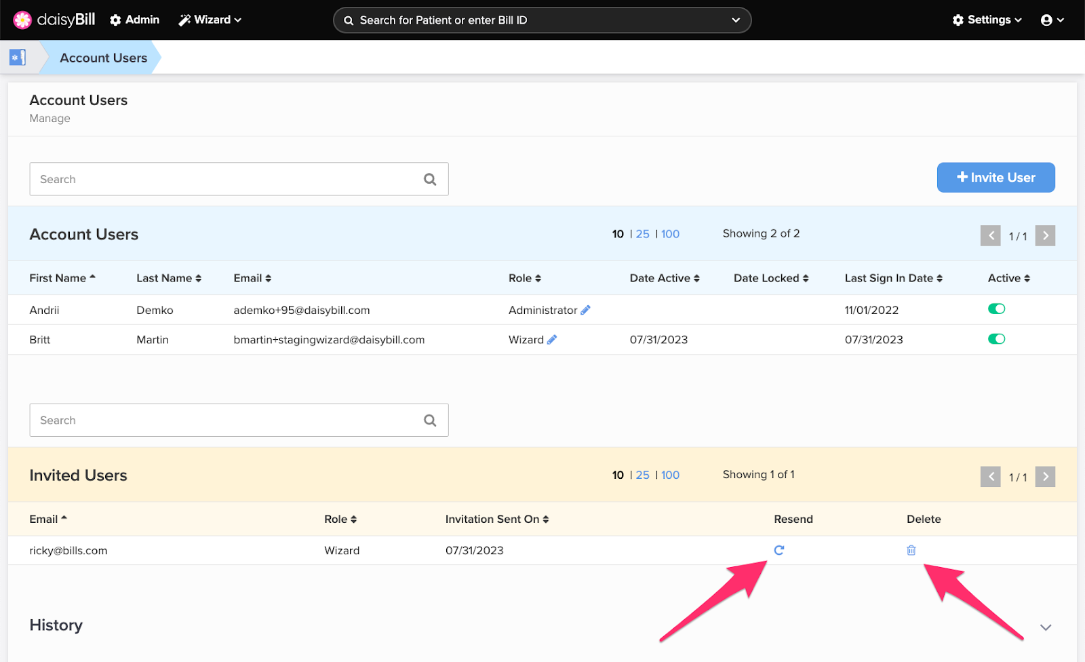The image size is (1085, 662).
Task: Open the Settings dropdown
Action: pos(987,20)
